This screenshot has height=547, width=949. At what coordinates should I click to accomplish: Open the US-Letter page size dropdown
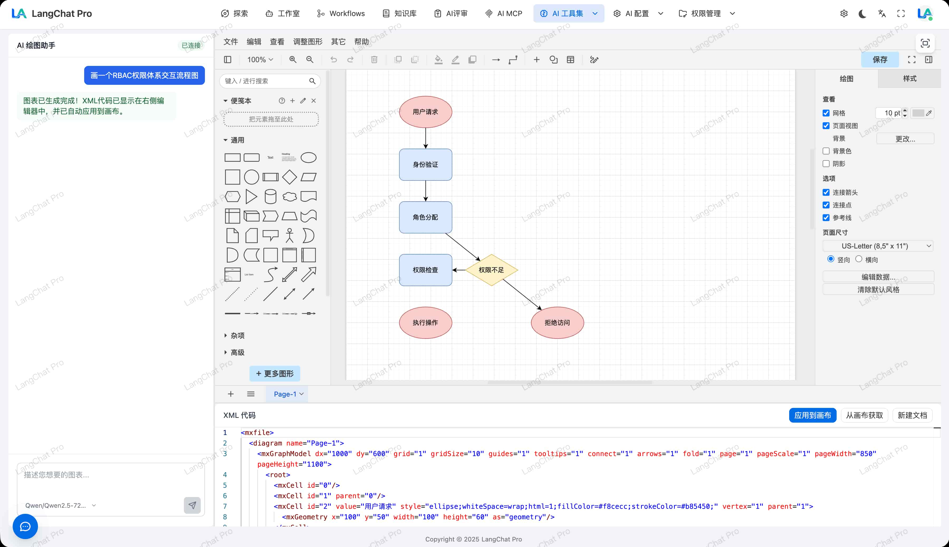click(x=878, y=246)
